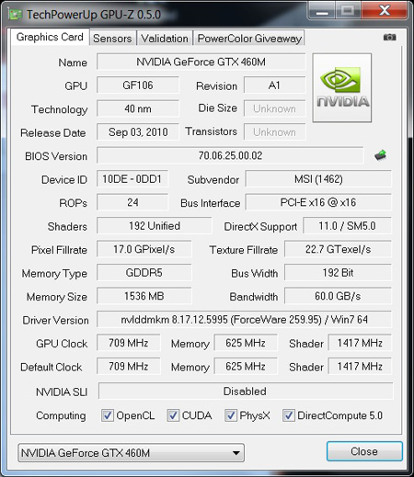Click the Revision field showing A1
This screenshot has height=477, width=414.
click(275, 85)
